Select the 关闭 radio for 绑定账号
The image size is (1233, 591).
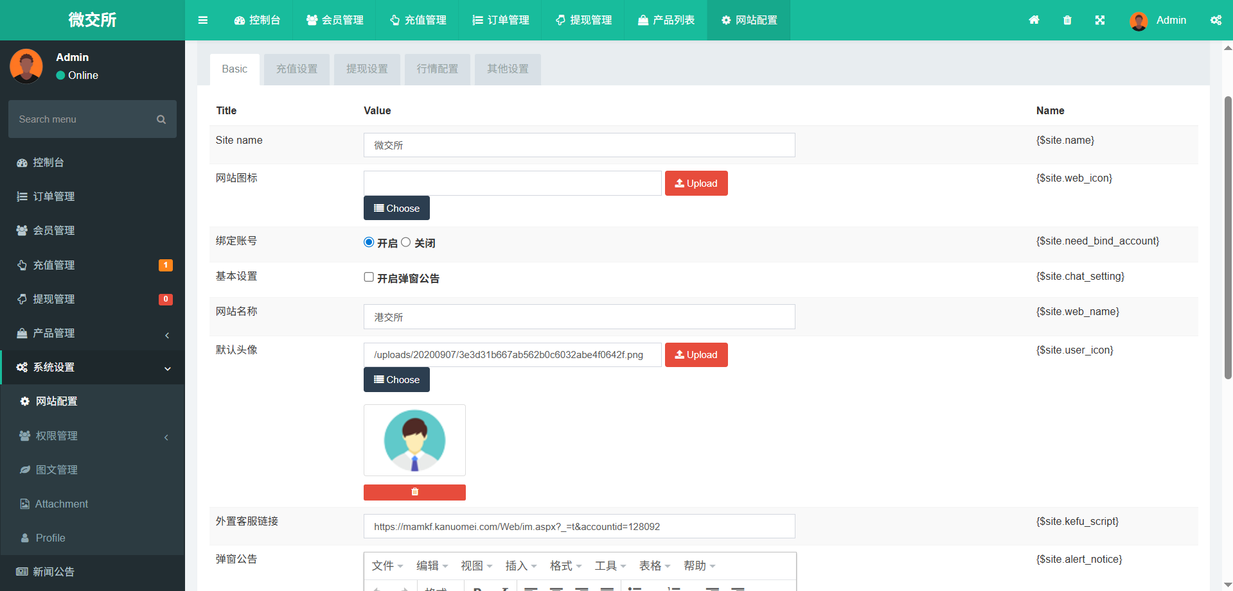[x=405, y=242]
